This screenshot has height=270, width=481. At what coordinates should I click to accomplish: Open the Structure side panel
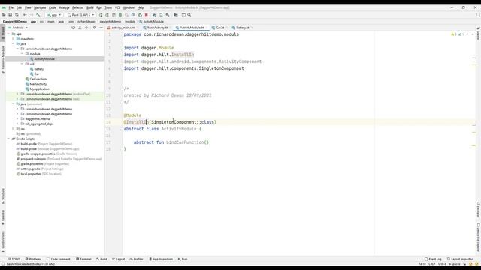pos(3,196)
